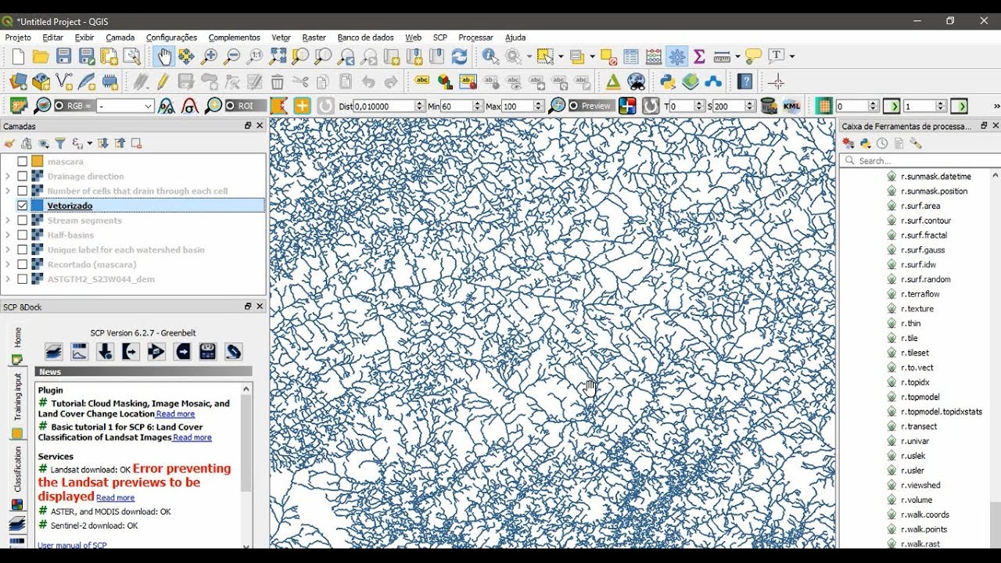The image size is (1001, 563).
Task: Zoom to full extent icon
Action: click(x=278, y=56)
